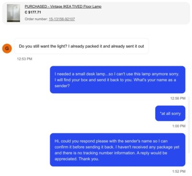Click the 1:52 PM timestamp
This screenshot has width=192, height=176.
click(x=179, y=171)
